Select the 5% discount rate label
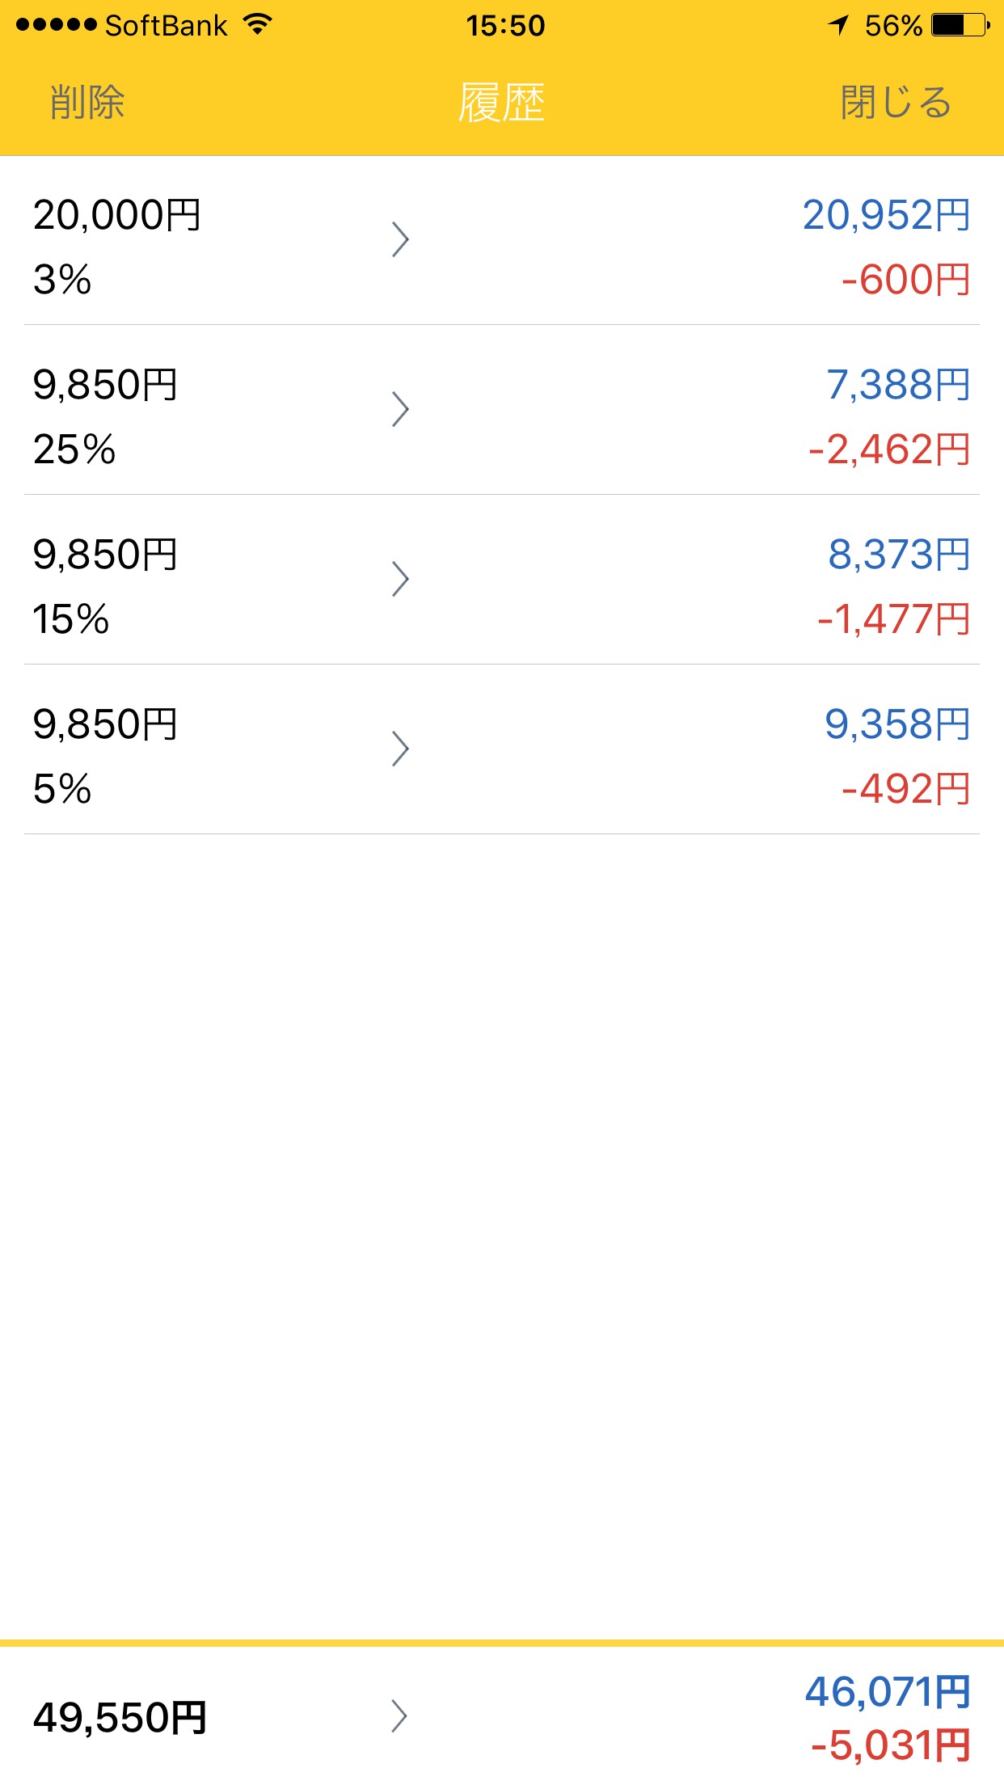The image size is (1004, 1785). [x=62, y=789]
